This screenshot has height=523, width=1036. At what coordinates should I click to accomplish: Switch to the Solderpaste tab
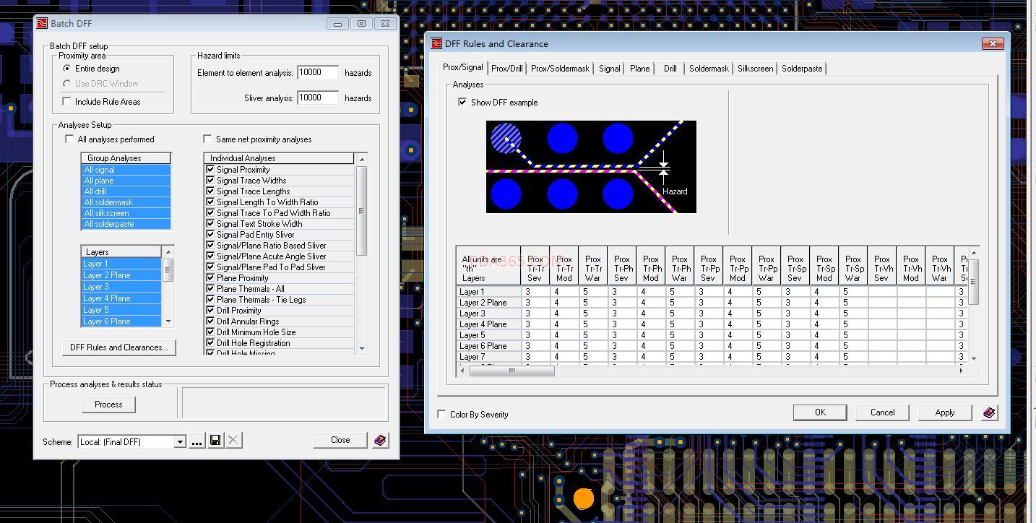pyautogui.click(x=801, y=69)
